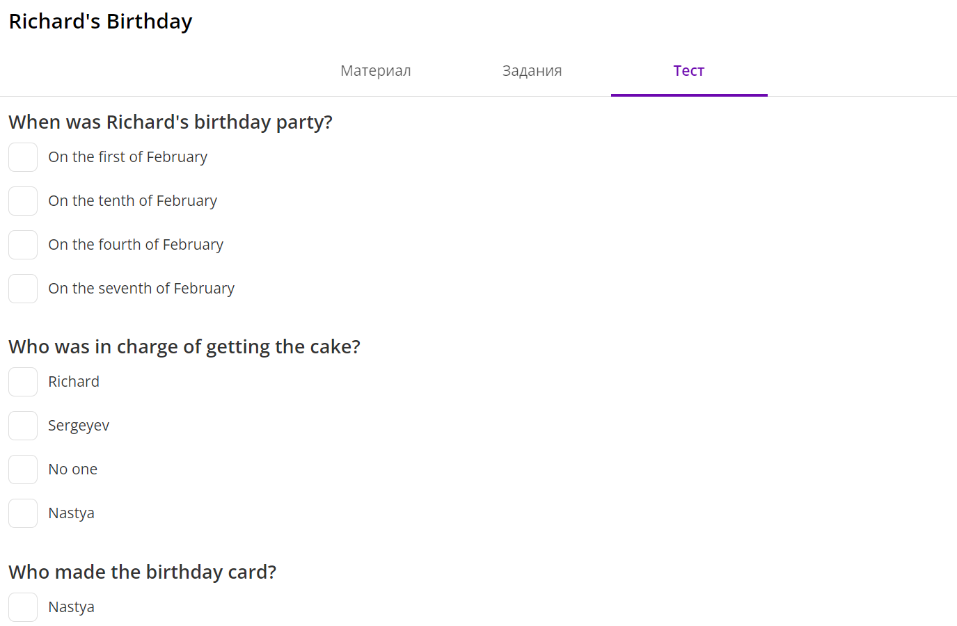Click the Richard answer label

(x=74, y=382)
